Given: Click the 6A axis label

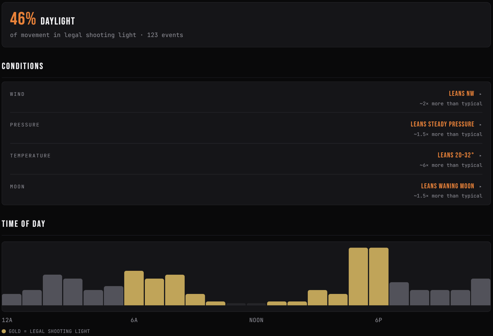Looking at the screenshot, I should click(134, 320).
